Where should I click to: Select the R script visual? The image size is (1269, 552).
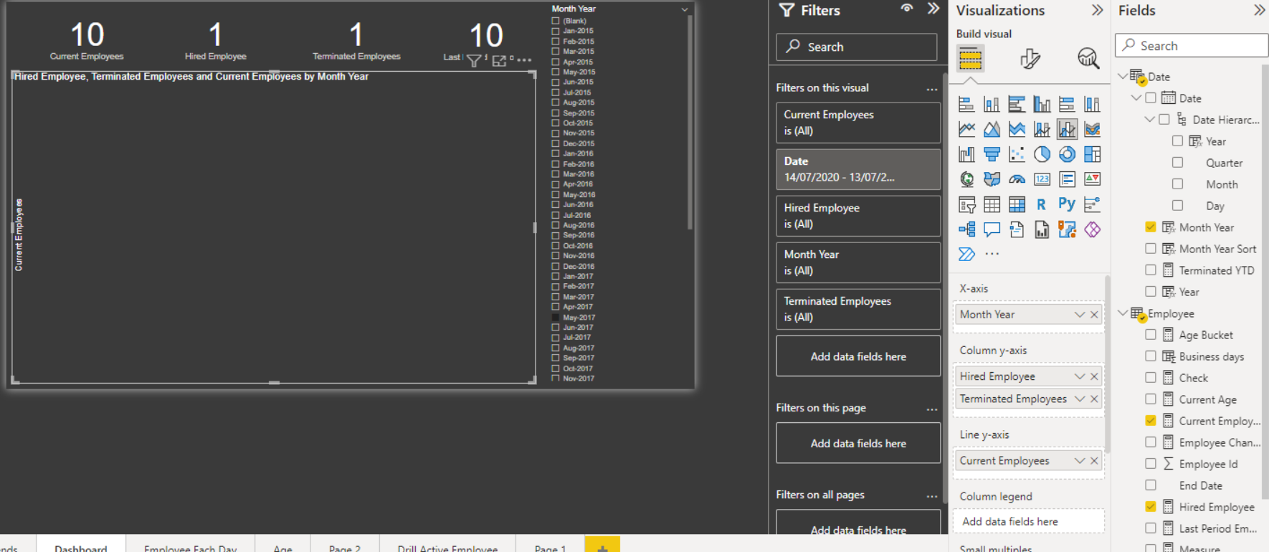click(x=1042, y=205)
